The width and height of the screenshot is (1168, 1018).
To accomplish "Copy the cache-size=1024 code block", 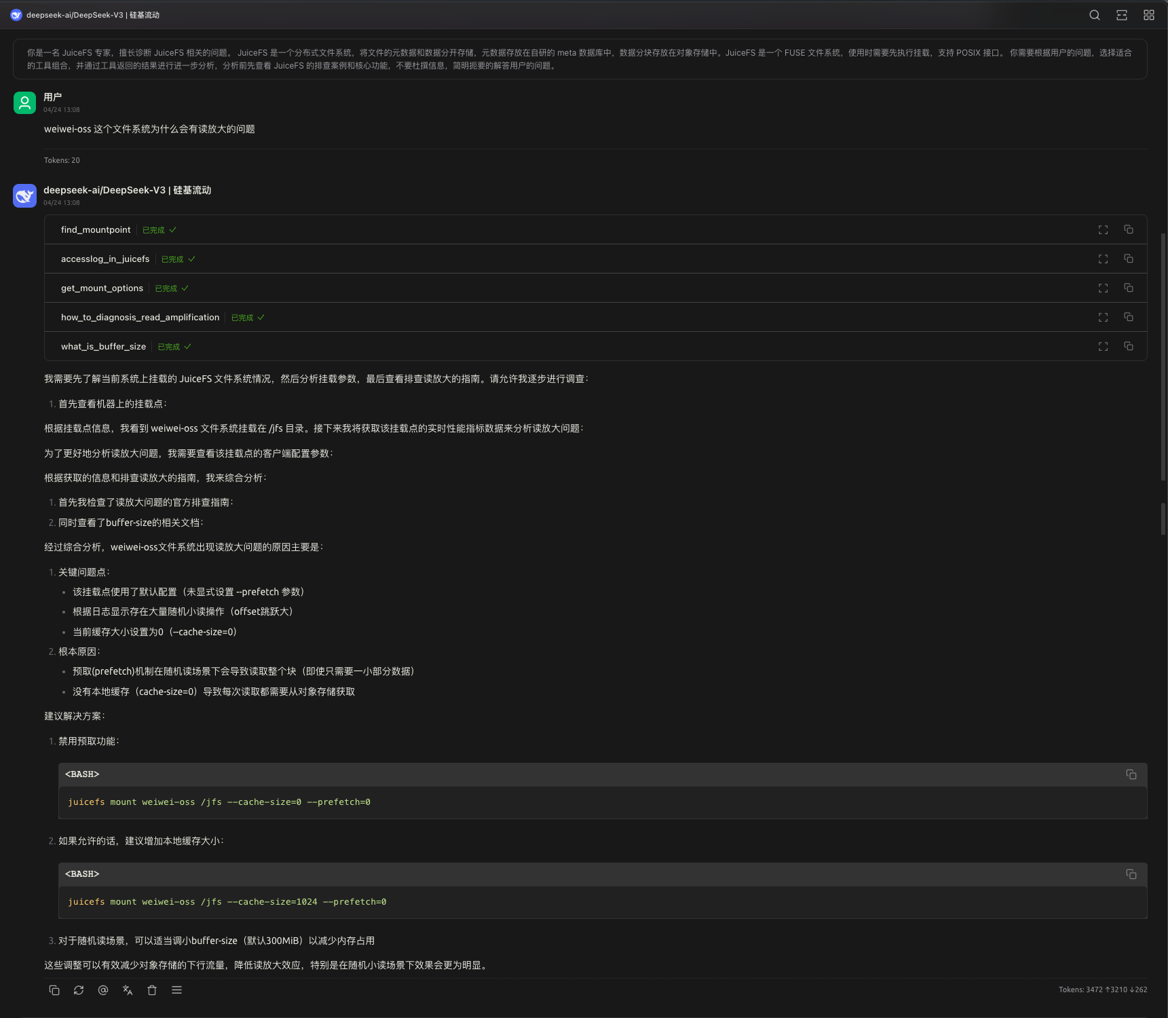I will [1131, 875].
